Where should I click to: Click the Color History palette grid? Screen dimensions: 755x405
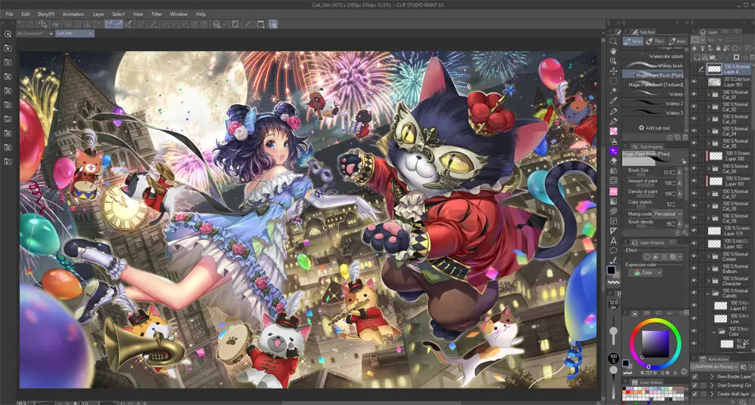click(x=653, y=393)
